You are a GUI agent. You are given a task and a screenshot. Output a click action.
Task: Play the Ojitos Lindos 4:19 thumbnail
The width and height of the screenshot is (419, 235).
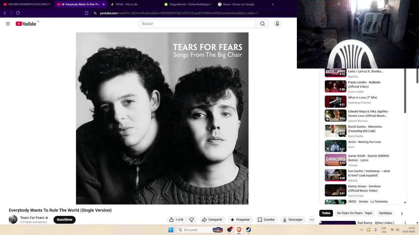(x=336, y=72)
